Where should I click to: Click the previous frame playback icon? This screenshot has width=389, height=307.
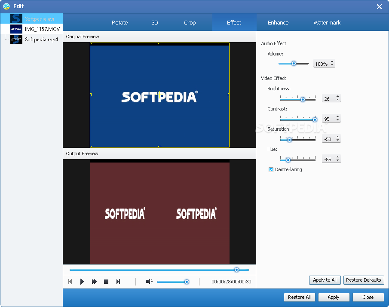pos(70,282)
